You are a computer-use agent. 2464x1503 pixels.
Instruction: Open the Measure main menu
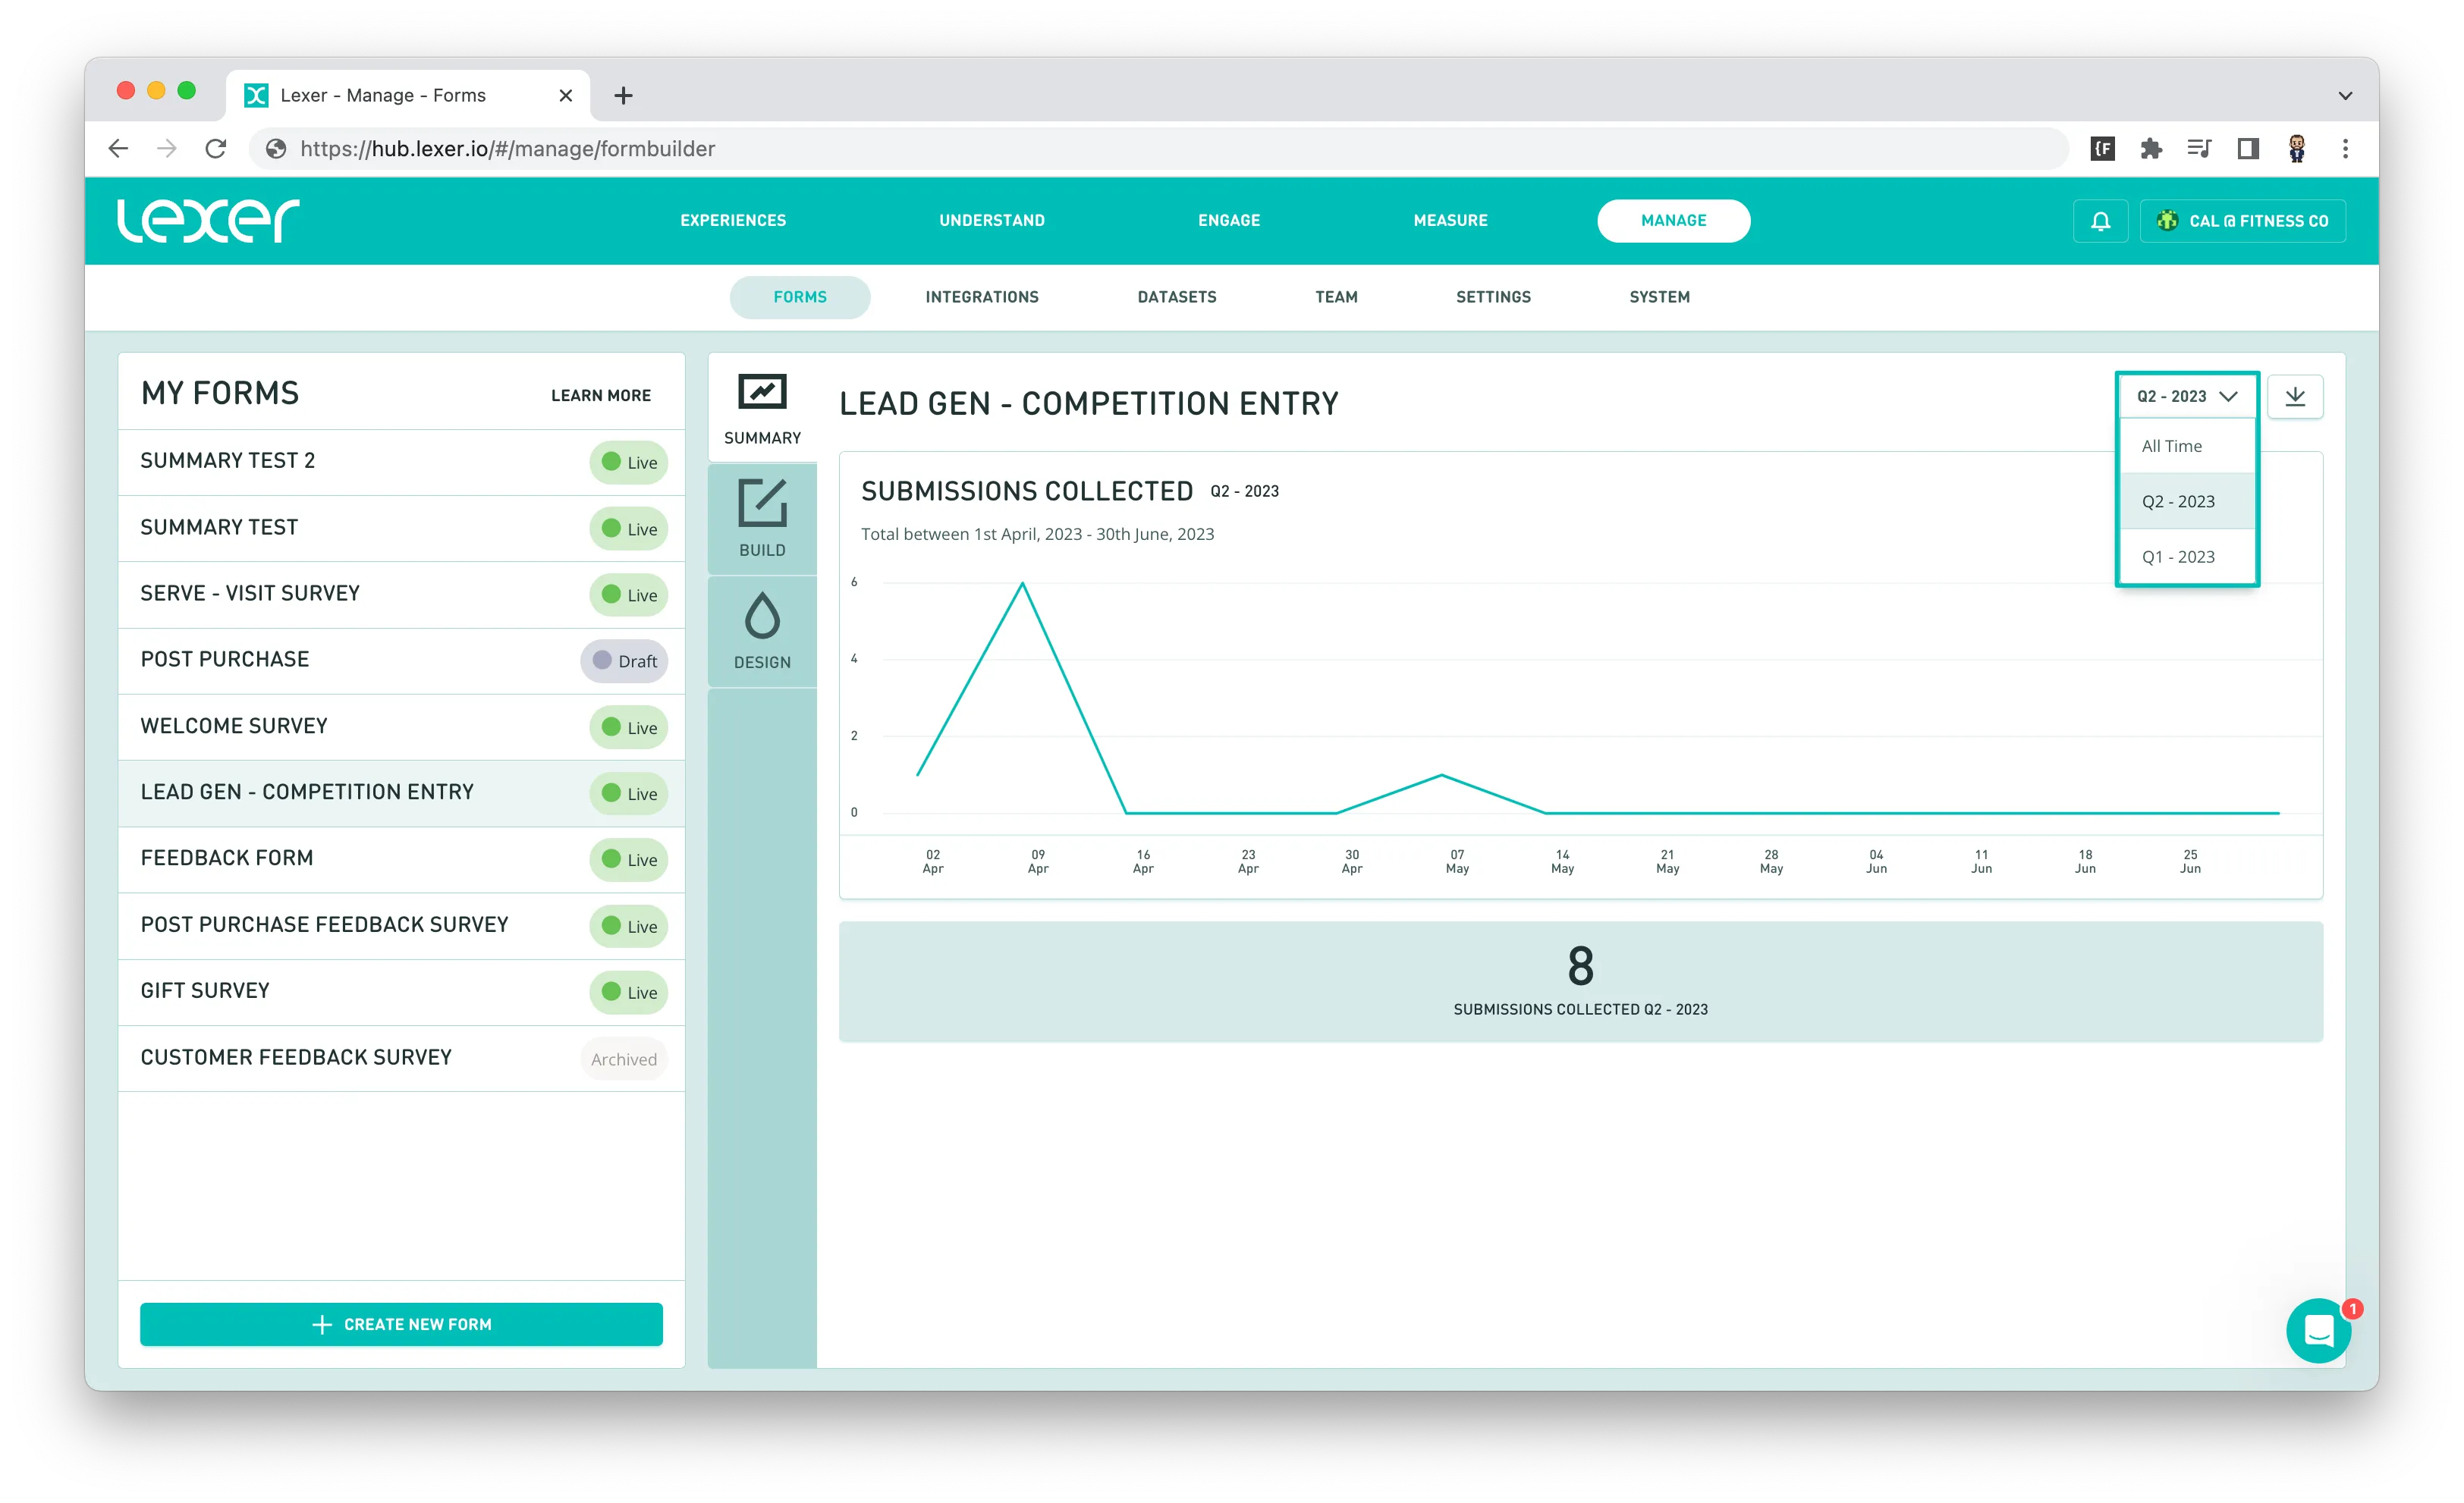[x=1449, y=221]
